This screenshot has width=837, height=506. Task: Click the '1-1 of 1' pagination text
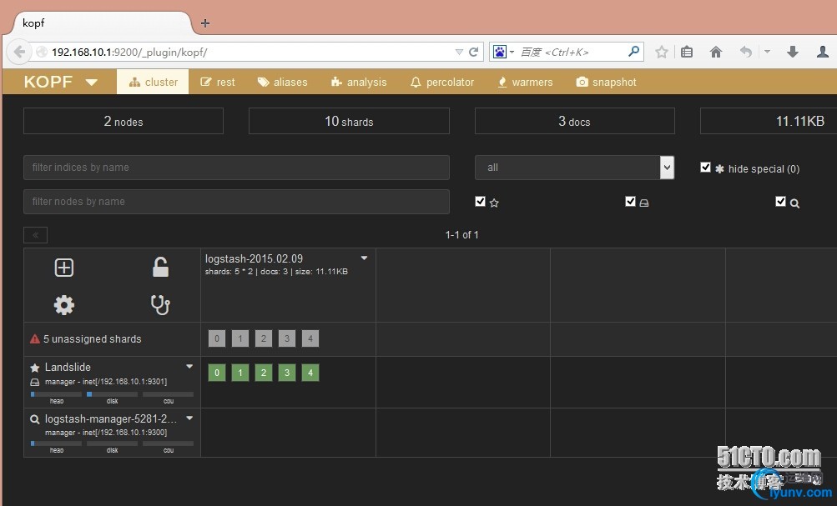[461, 234]
